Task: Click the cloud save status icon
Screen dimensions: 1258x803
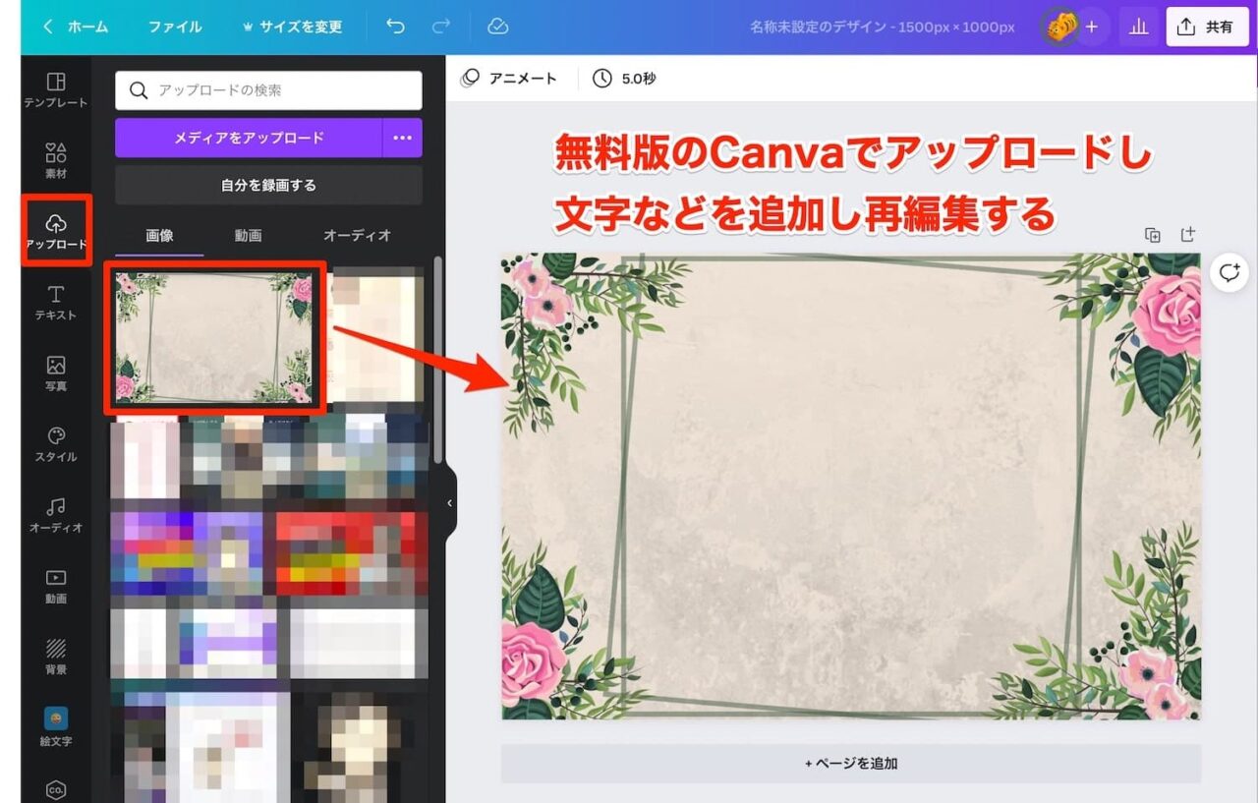Action: tap(498, 27)
